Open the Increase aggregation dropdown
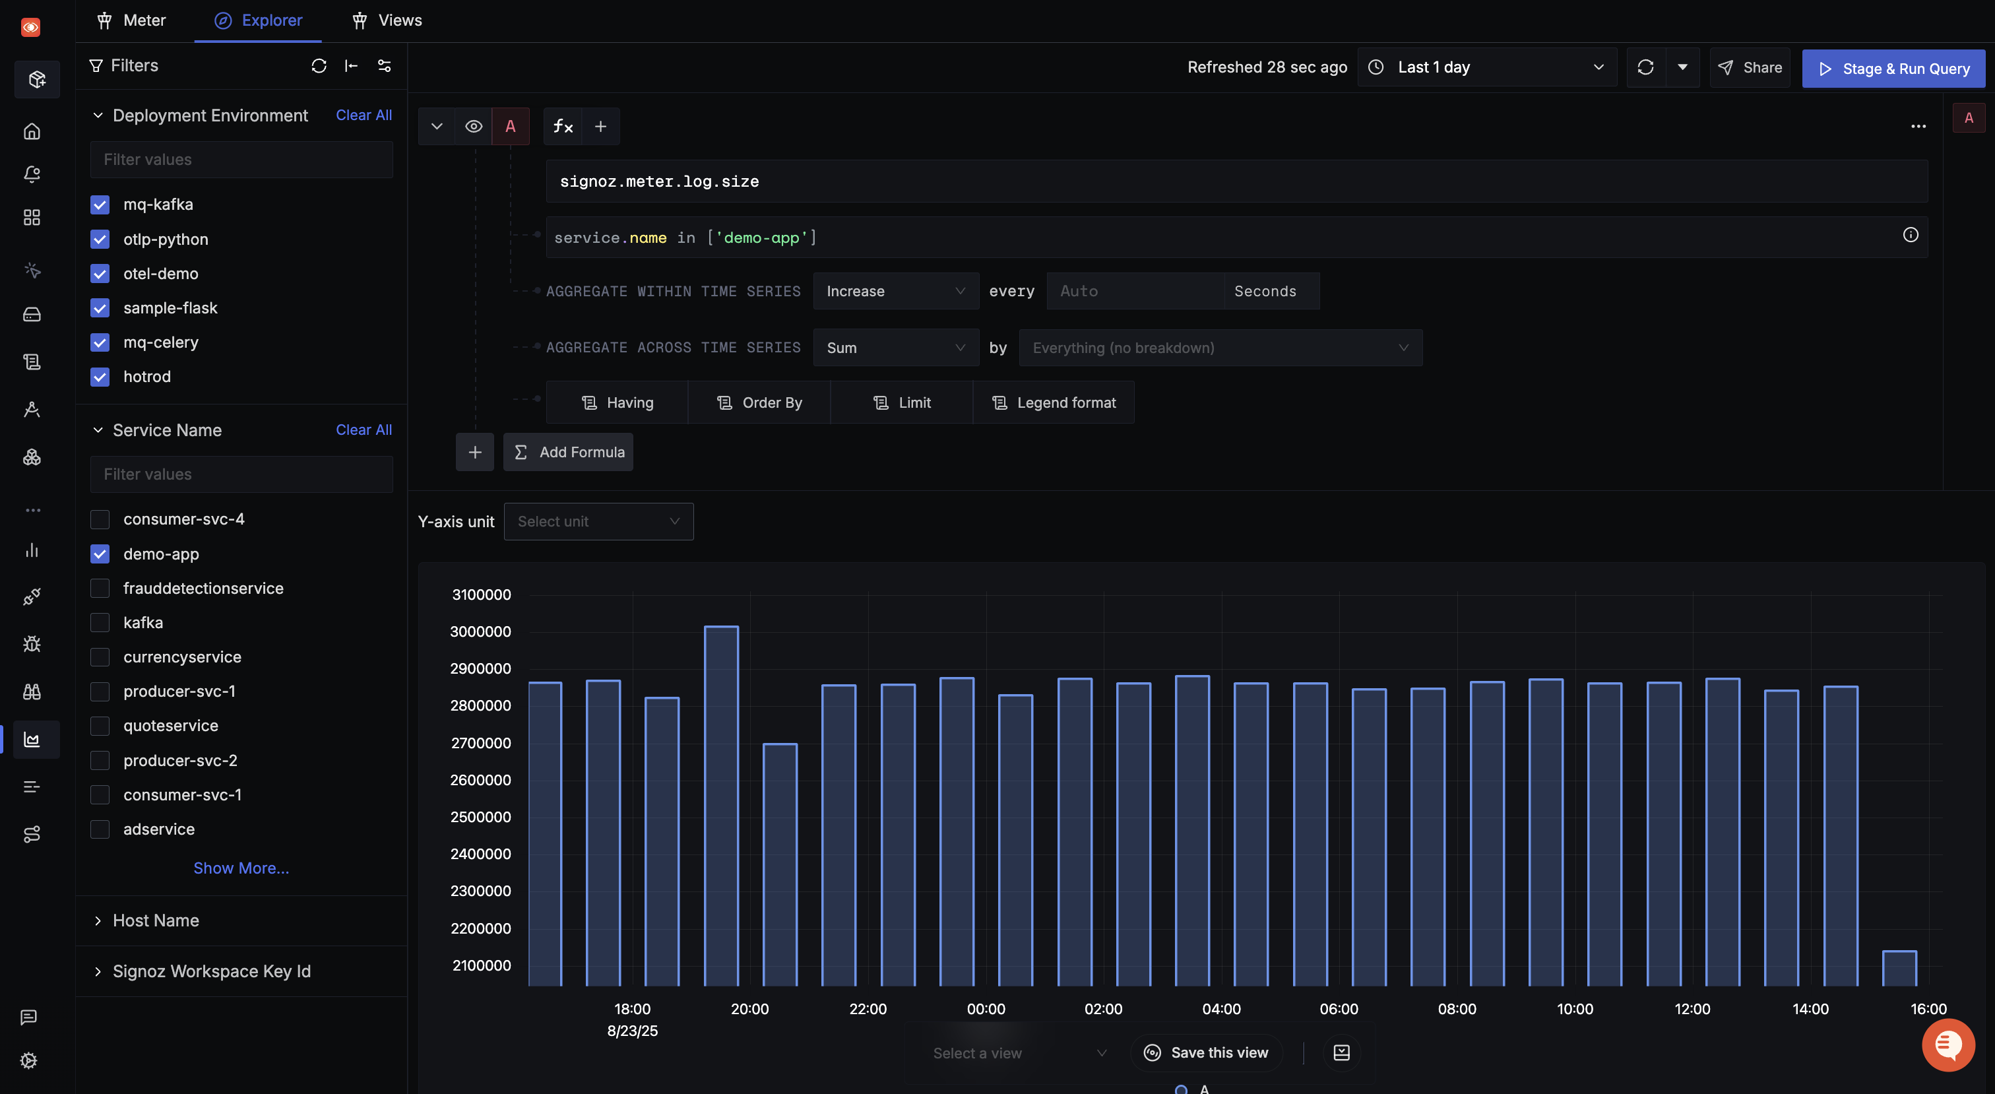1995x1094 pixels. [896, 292]
